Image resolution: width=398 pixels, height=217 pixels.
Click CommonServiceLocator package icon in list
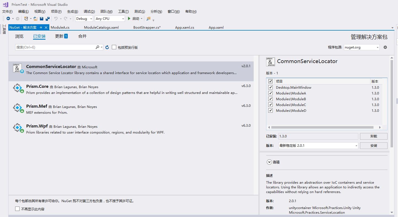(17, 68)
